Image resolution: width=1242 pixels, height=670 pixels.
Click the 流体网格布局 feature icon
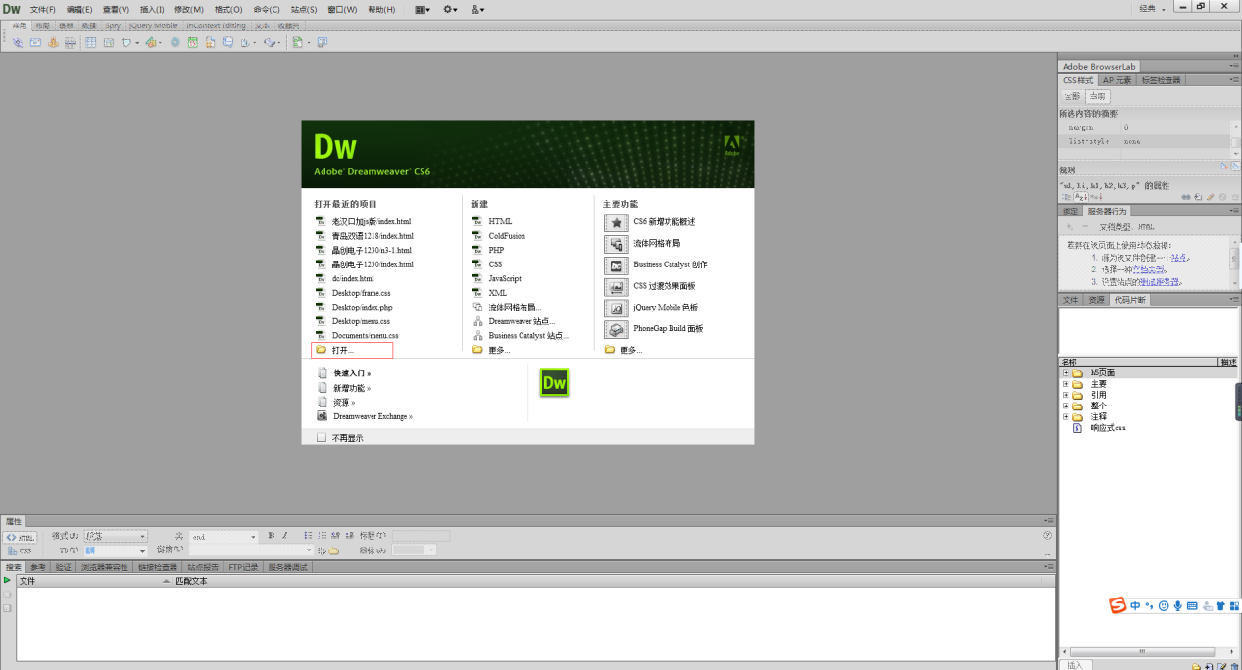click(x=617, y=244)
